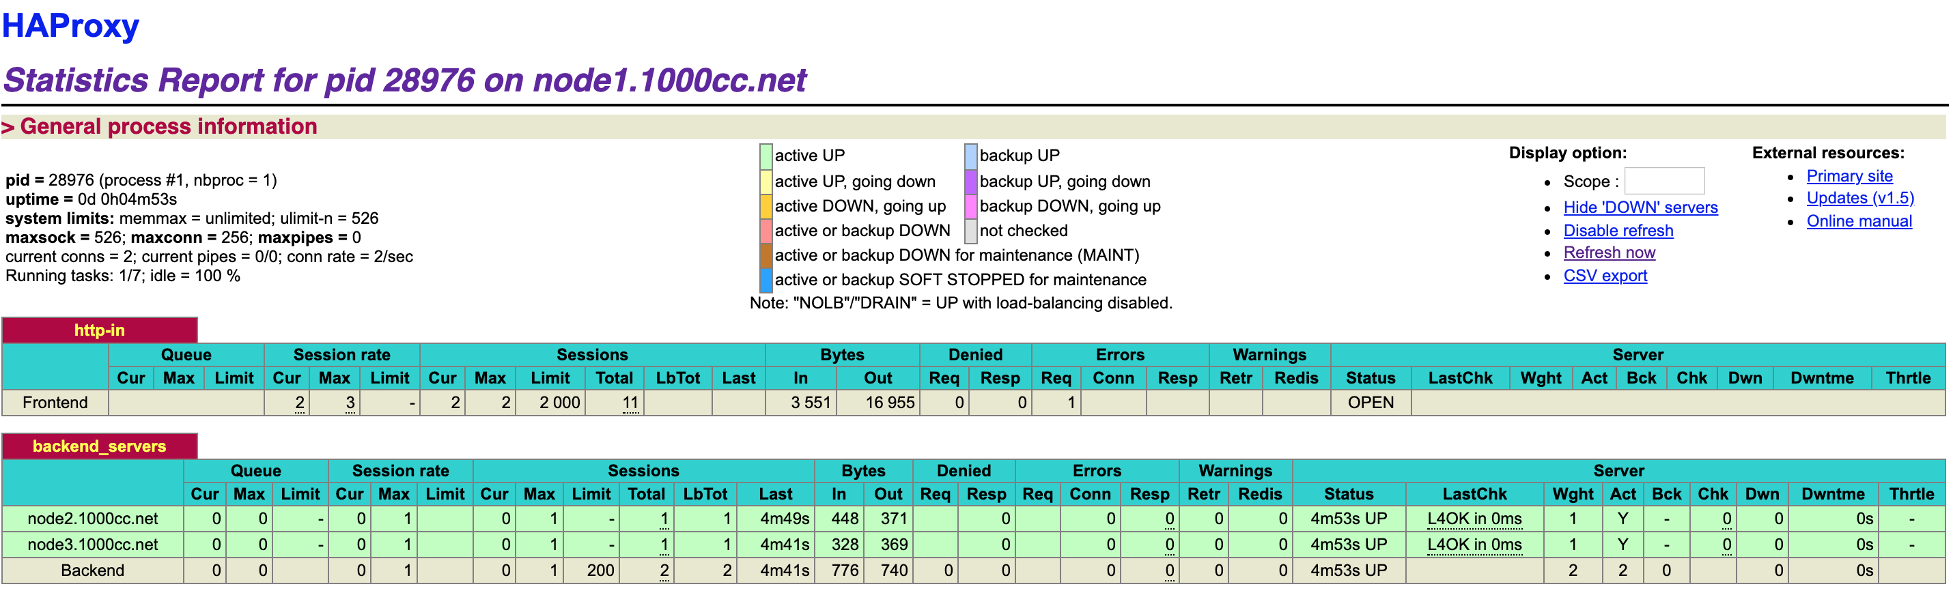
Task: Open the Primary site link
Action: pos(1849,176)
